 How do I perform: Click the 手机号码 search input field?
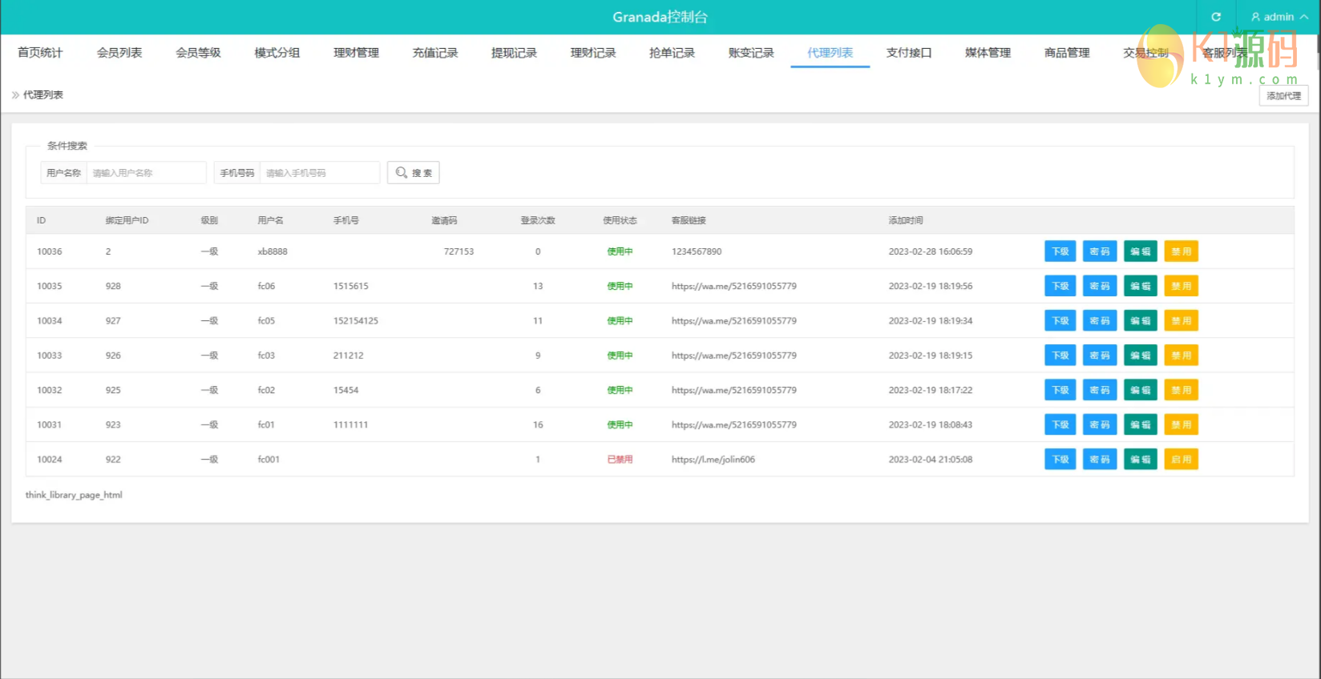tap(319, 173)
